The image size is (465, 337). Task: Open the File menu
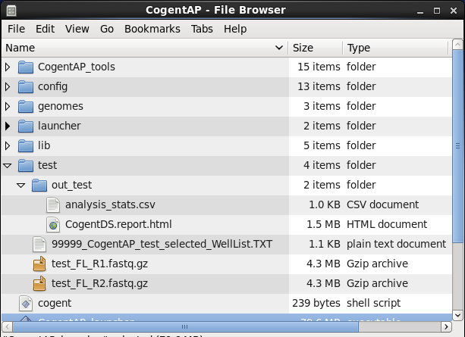click(x=16, y=29)
